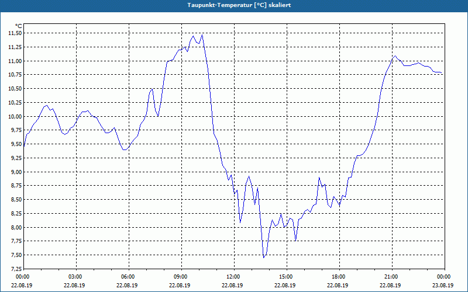This screenshot has width=468, height=292.
Task: Click the 22.08.19 date under 06:00
Action: click(127, 285)
